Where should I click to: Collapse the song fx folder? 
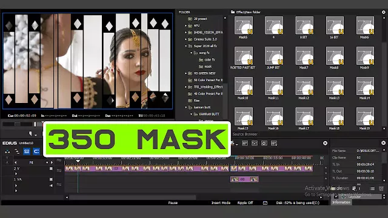(191, 53)
